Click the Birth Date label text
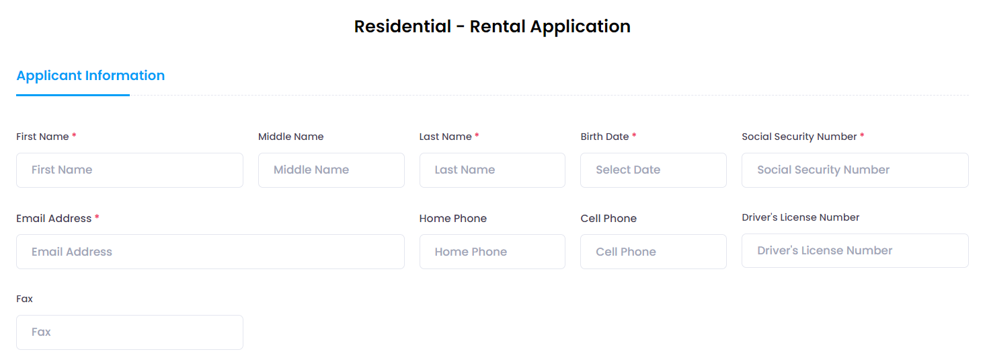Screen dimensions: 987x360 pos(604,137)
